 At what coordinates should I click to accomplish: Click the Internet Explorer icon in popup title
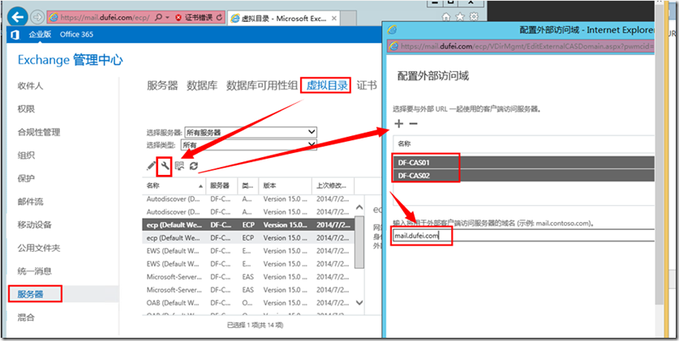coord(393,30)
